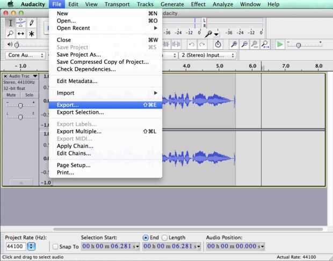Open the Audio Track dropdown menu

click(x=35, y=76)
